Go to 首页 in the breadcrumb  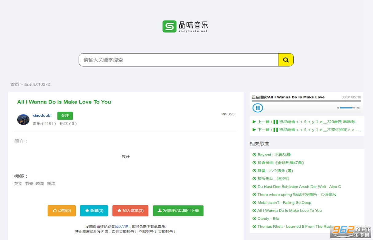[14, 84]
